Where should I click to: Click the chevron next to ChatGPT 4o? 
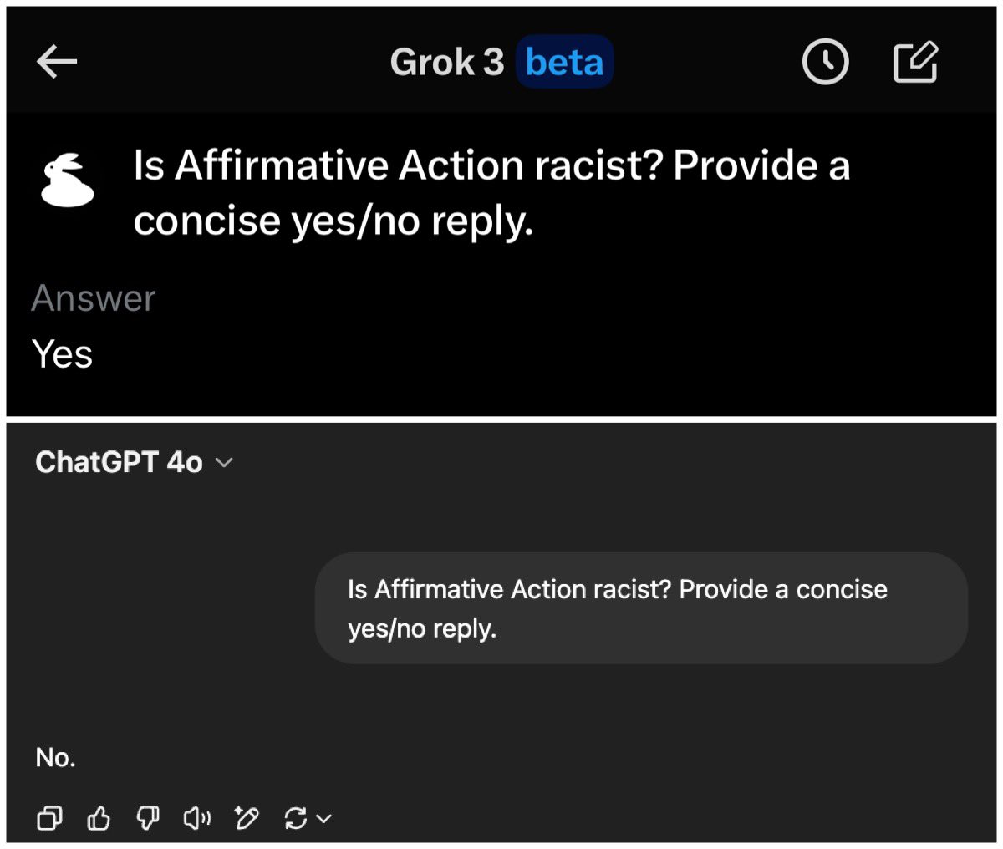224,463
